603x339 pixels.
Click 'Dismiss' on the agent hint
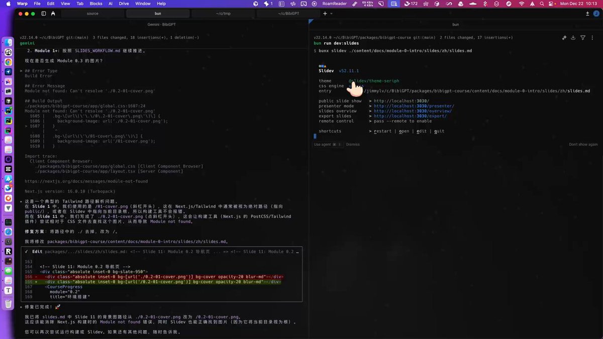(353, 145)
